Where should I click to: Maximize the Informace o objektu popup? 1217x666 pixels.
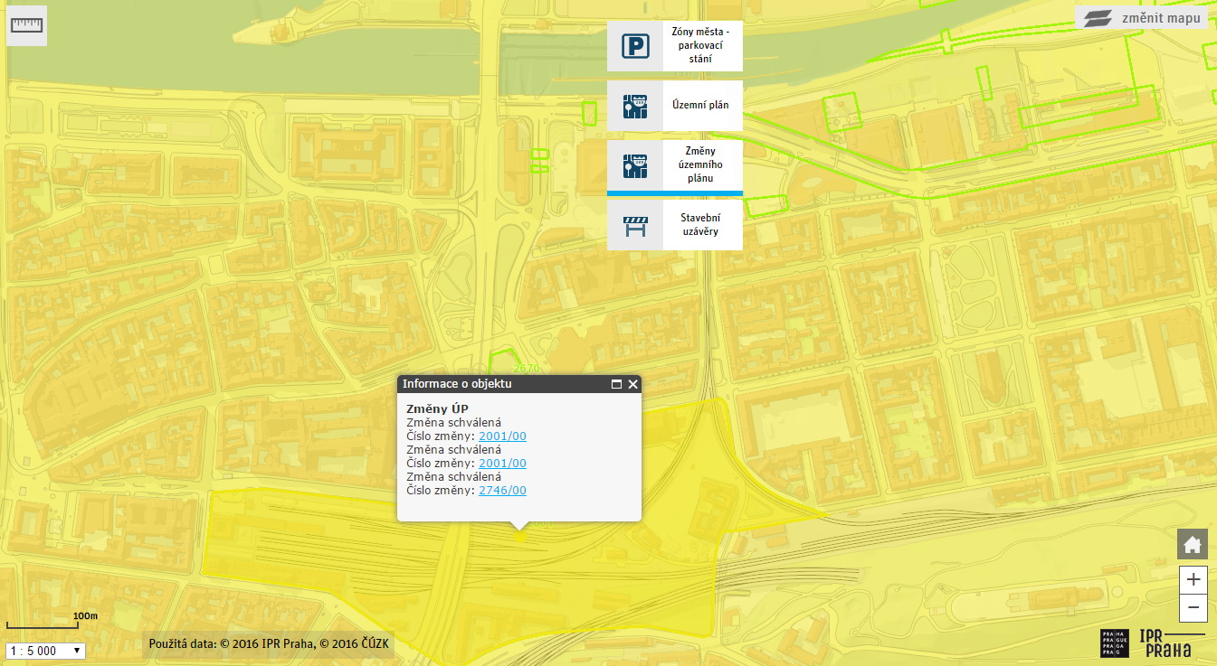tap(616, 384)
